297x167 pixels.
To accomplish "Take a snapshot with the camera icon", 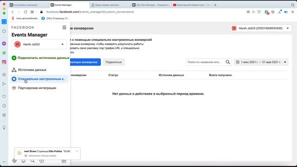I will (248, 12).
